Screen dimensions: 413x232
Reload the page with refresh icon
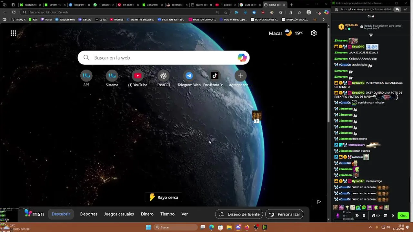[x=14, y=12]
